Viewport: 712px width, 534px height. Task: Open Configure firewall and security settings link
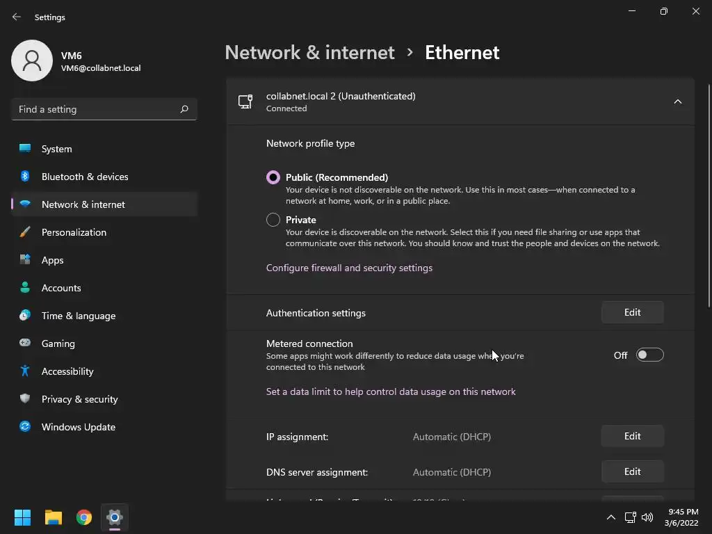pyautogui.click(x=349, y=268)
